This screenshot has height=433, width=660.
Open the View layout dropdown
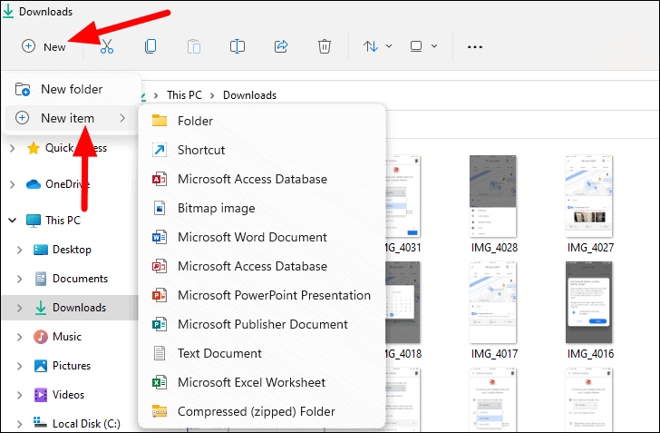point(423,46)
